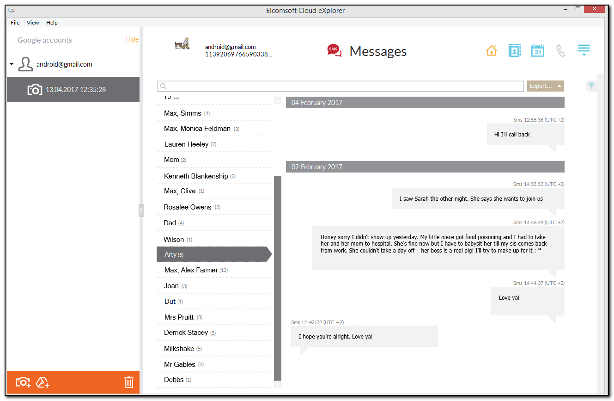Collapse the android@gmail.com account tree
The height and width of the screenshot is (401, 614).
[x=11, y=64]
